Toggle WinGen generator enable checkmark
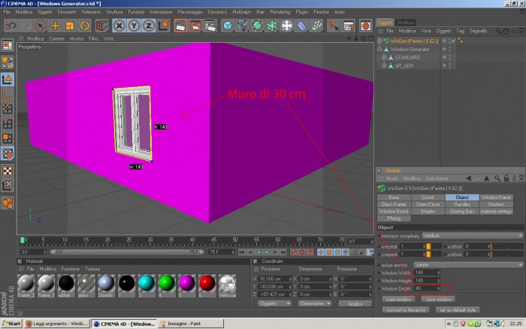Image resolution: width=526 pixels, height=329 pixels. [453, 41]
